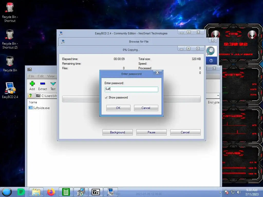This screenshot has height=197, width=263.
Task: Click OK in Enter password dialog
Action: point(118,108)
